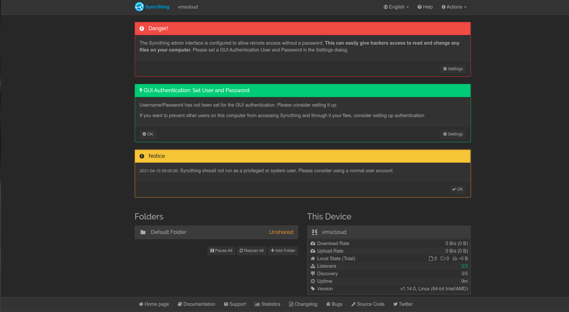The image size is (569, 312).
Task: Open the Home page footer link
Action: click(154, 304)
